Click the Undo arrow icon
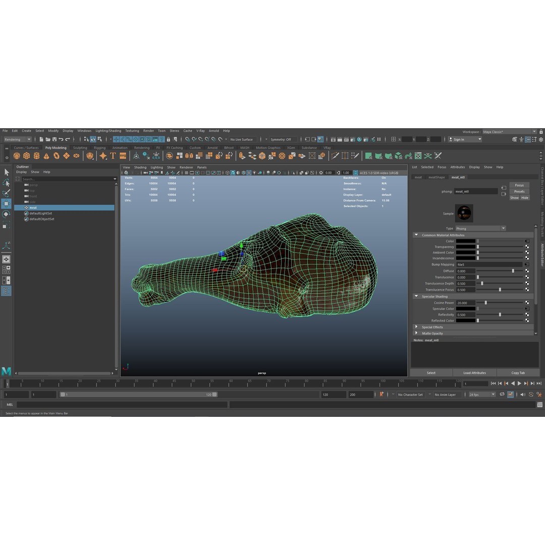Image resolution: width=545 pixels, height=545 pixels. point(61,139)
